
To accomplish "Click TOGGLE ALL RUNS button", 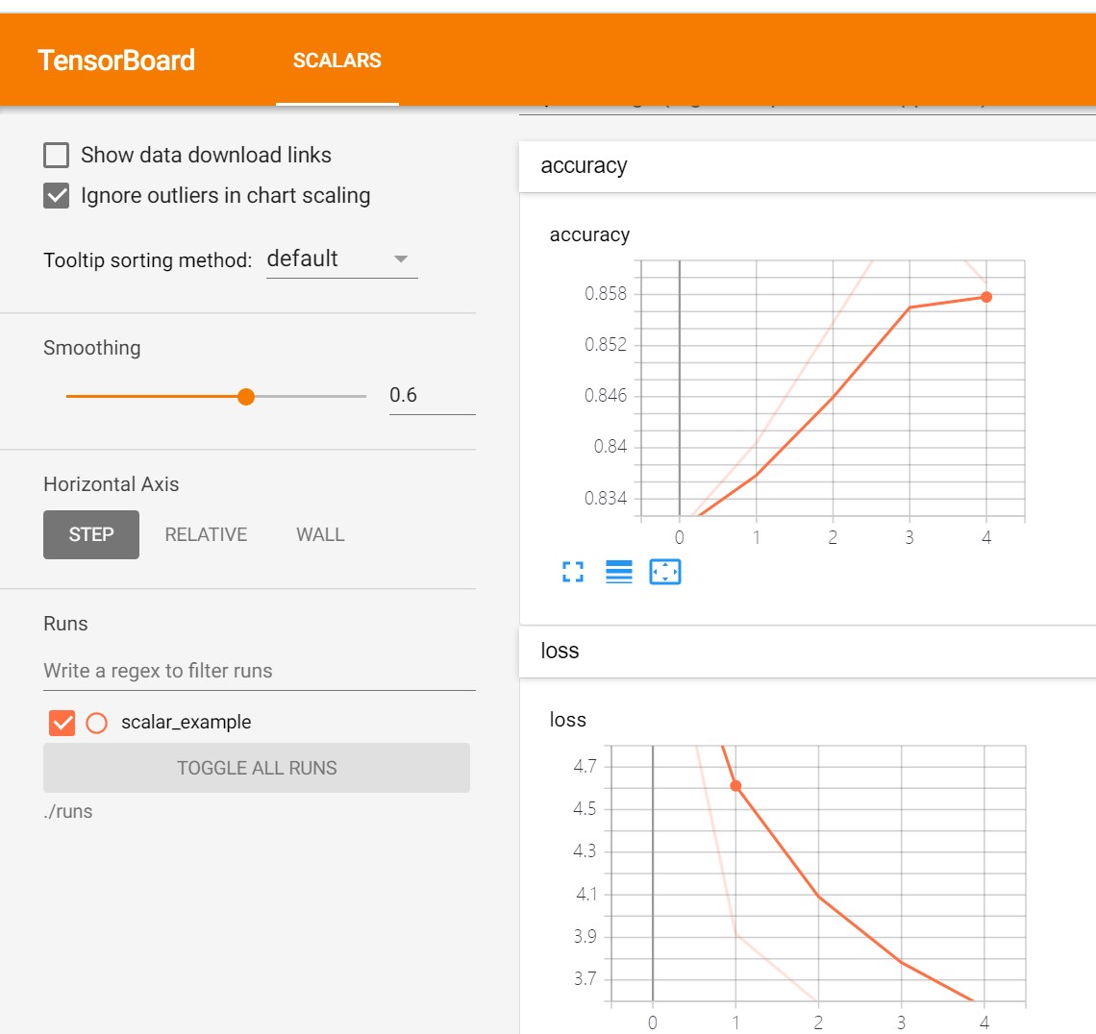I will click(x=257, y=768).
